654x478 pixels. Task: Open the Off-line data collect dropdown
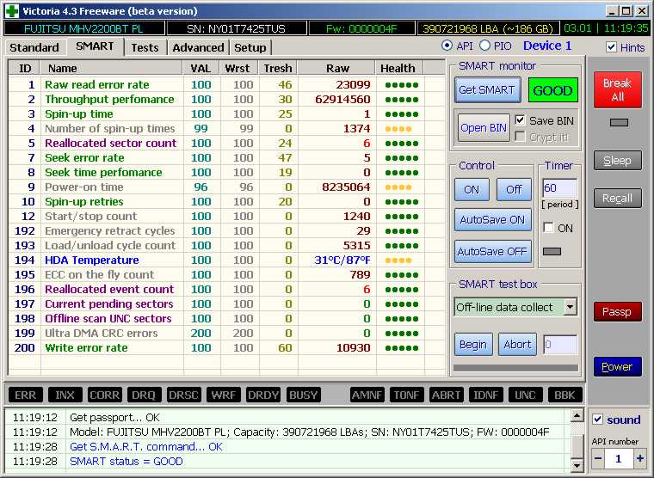coord(571,307)
